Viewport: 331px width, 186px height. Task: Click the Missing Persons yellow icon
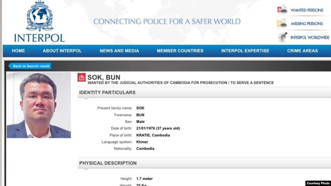click(x=282, y=23)
